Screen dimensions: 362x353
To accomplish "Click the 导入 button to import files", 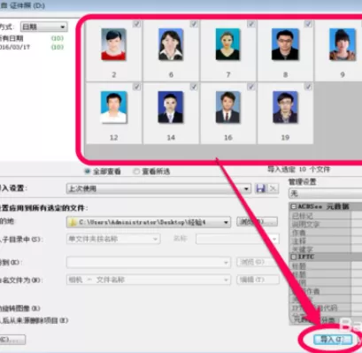I will (333, 340).
